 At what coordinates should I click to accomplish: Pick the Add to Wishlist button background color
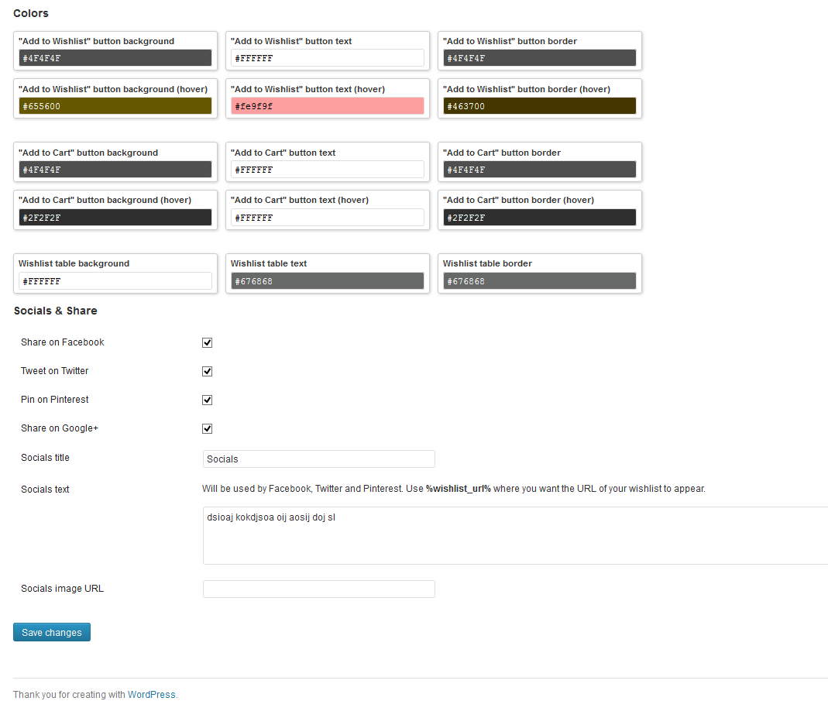(x=115, y=58)
